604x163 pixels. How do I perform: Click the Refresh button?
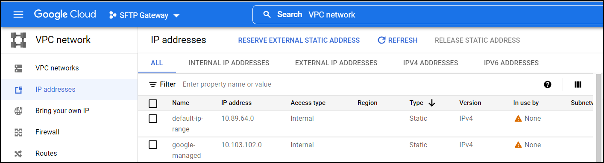click(x=398, y=40)
